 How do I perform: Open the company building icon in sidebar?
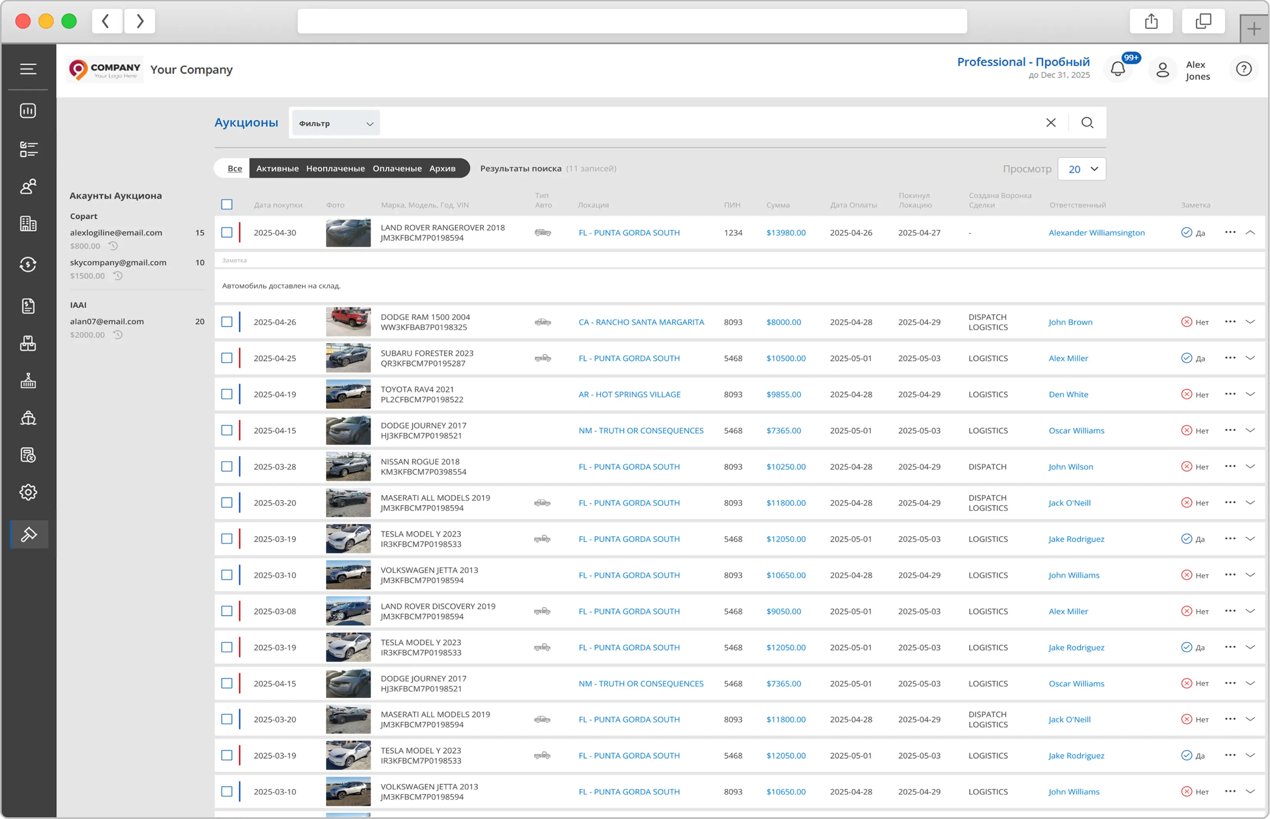28,224
